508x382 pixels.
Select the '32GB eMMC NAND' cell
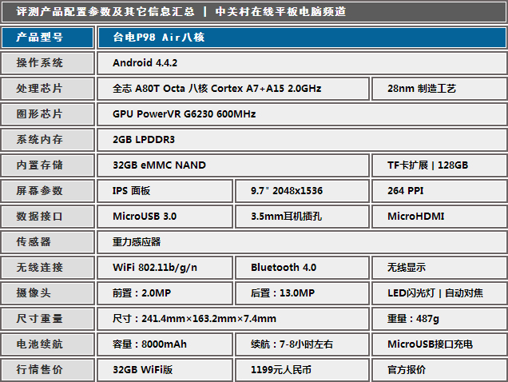233,165
